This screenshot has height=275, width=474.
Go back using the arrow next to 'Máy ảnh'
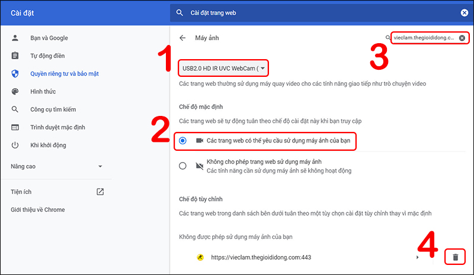coord(182,38)
